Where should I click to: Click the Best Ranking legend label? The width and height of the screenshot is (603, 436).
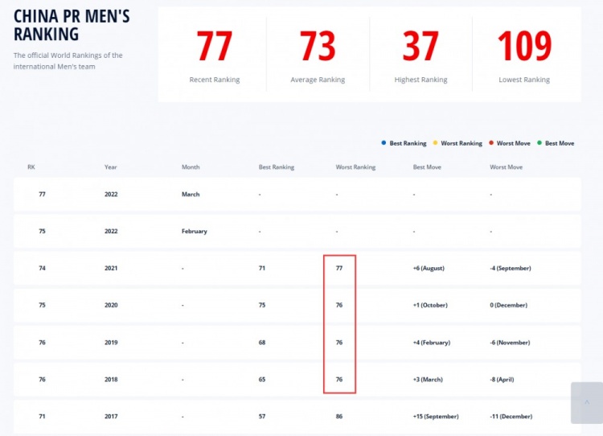(408, 143)
